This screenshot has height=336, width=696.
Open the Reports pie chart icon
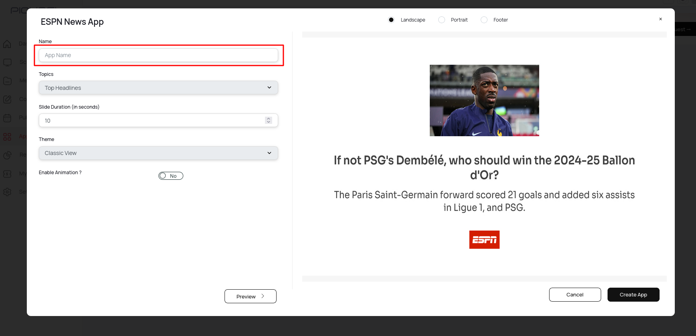coord(7,155)
